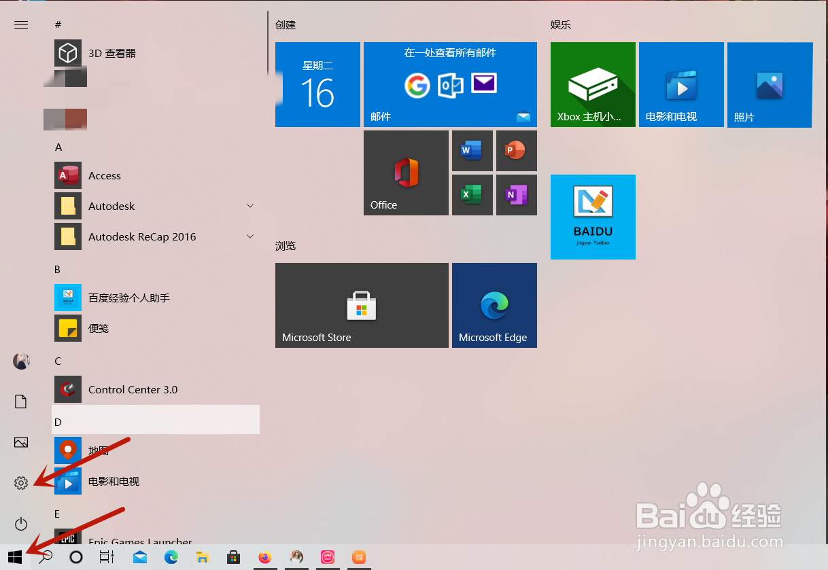This screenshot has width=828, height=570.
Task: Open the Power options button
Action: click(x=21, y=524)
